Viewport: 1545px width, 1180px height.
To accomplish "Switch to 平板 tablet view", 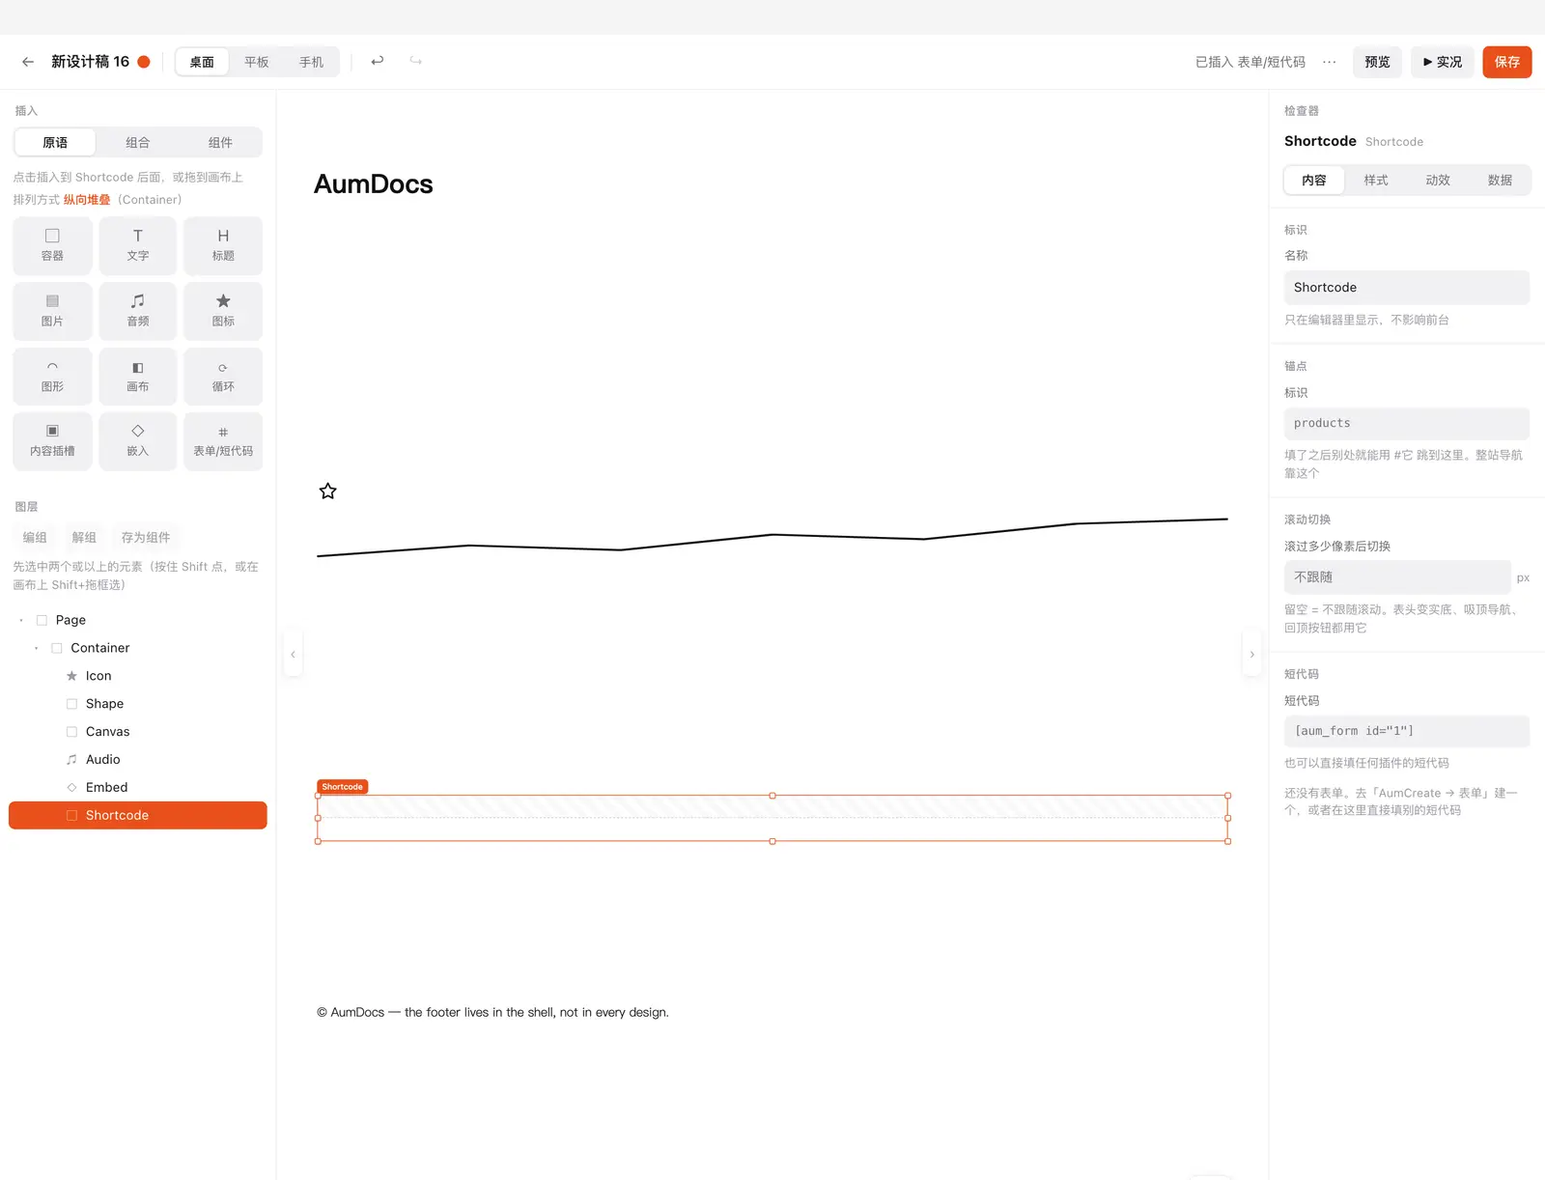I will (257, 62).
